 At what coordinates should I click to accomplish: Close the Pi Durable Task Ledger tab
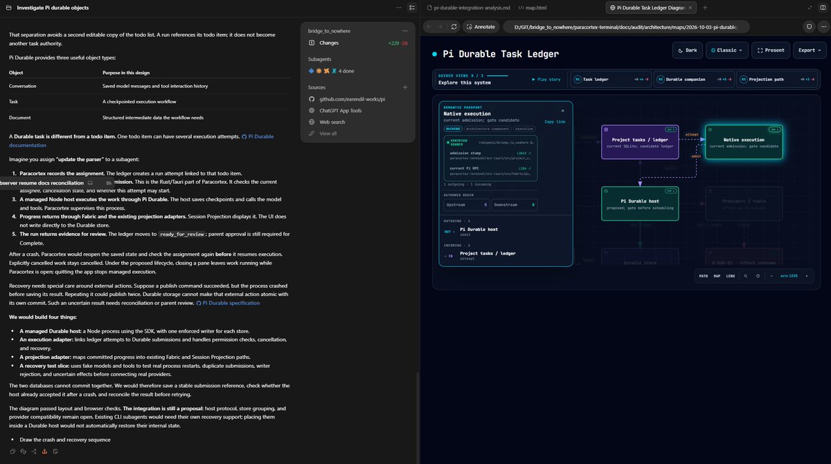pos(690,8)
